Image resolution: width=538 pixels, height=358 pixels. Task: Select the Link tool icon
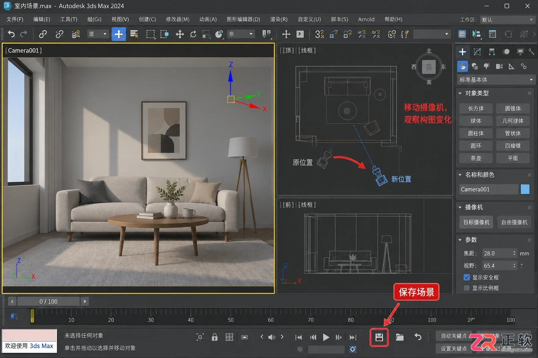coord(43,34)
